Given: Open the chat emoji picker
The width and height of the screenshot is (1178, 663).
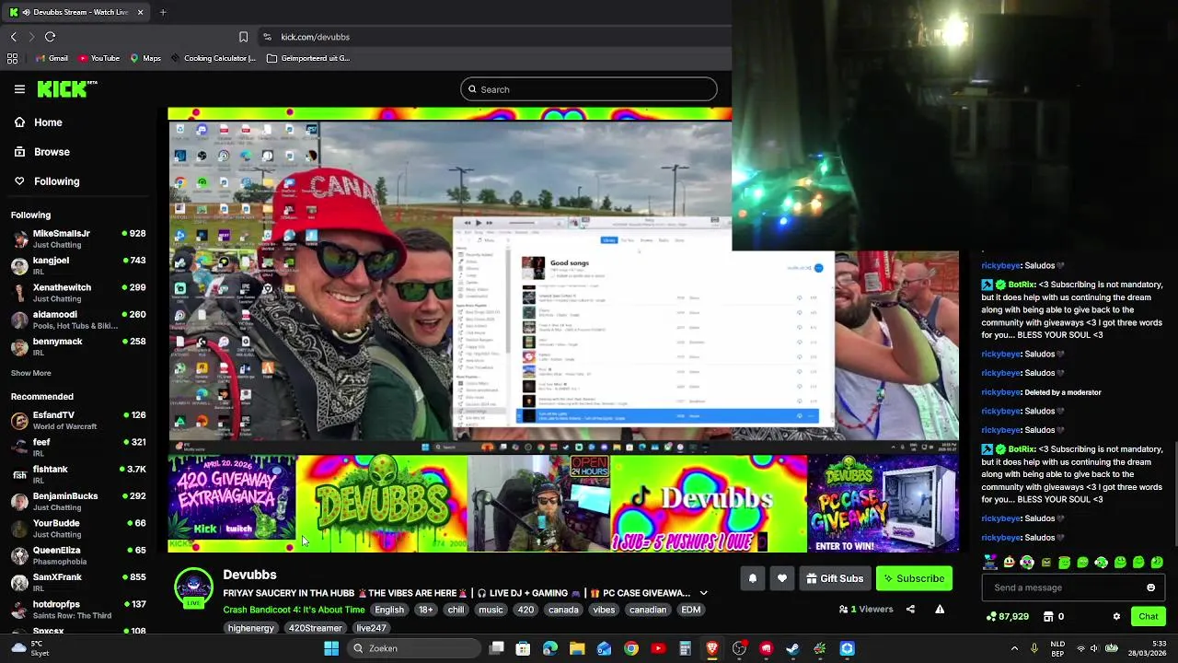Looking at the screenshot, I should (1150, 587).
